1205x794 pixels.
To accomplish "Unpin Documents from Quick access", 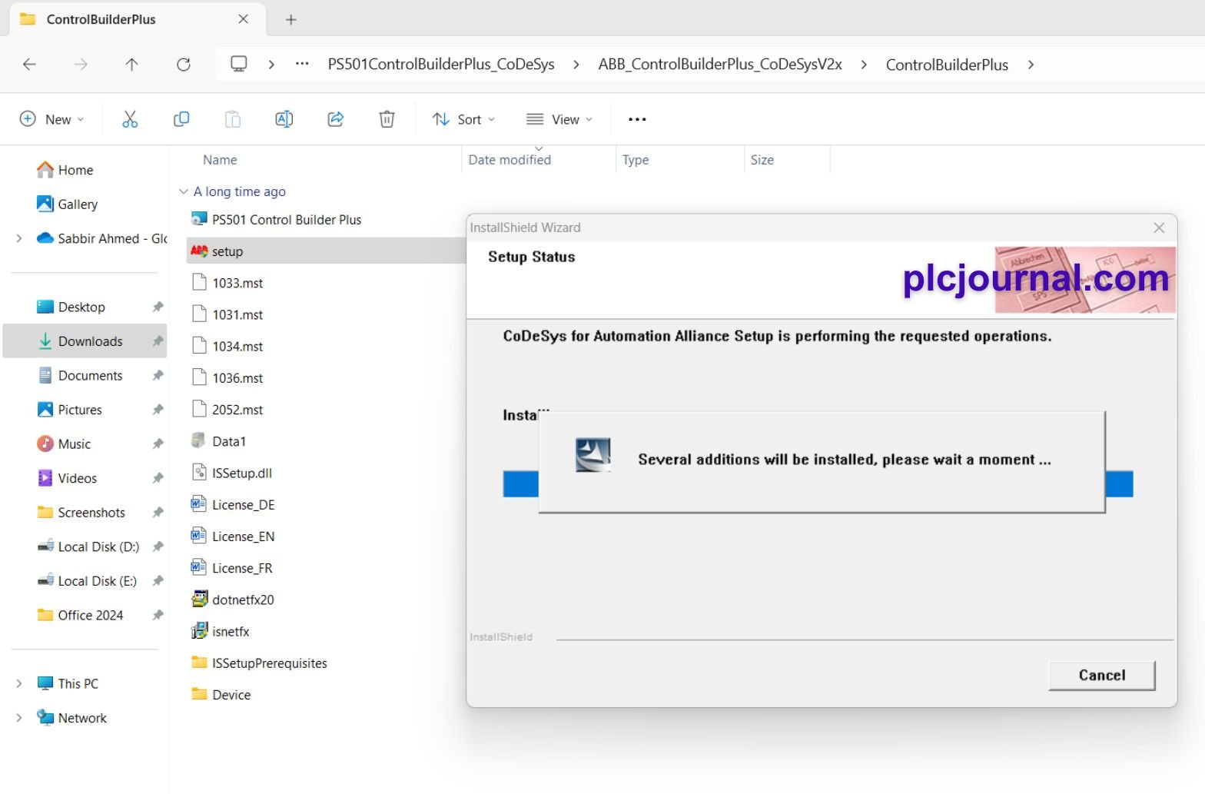I will click(158, 375).
